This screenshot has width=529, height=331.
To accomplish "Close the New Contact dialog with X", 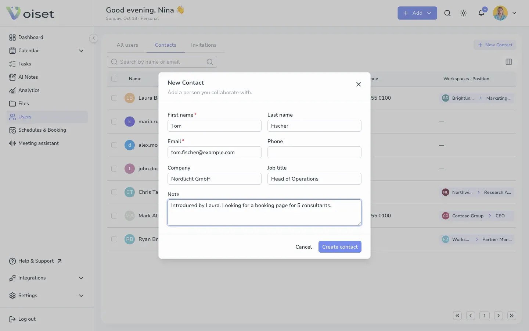I will pyautogui.click(x=359, y=84).
